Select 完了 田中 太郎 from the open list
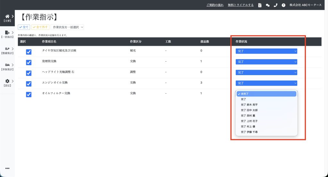Screen dimensions: 328x177 coord(249,110)
